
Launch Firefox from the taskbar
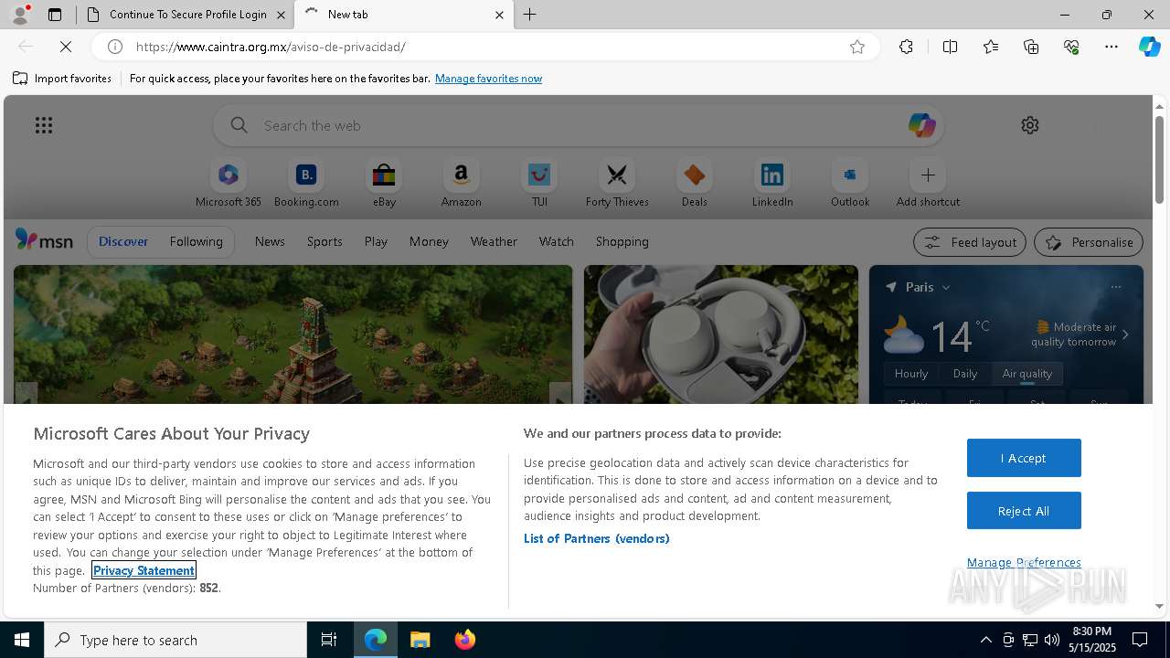pos(465,640)
